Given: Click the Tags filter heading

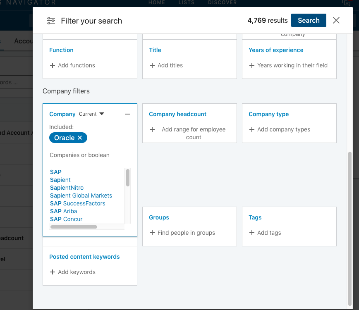Looking at the screenshot, I should pyautogui.click(x=255, y=217).
